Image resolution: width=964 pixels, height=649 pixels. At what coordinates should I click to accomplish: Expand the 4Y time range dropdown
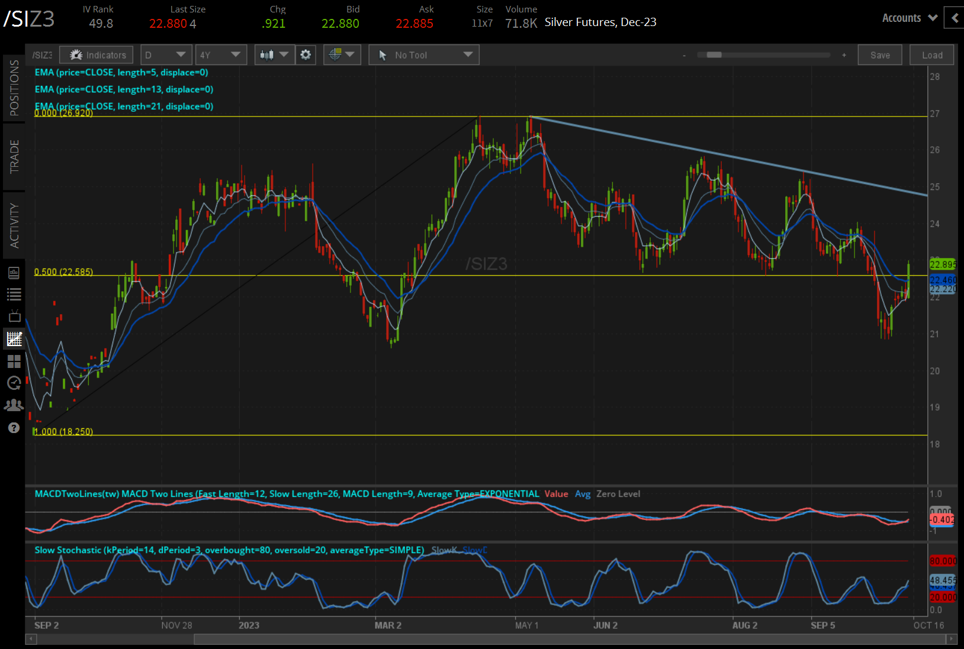(221, 54)
